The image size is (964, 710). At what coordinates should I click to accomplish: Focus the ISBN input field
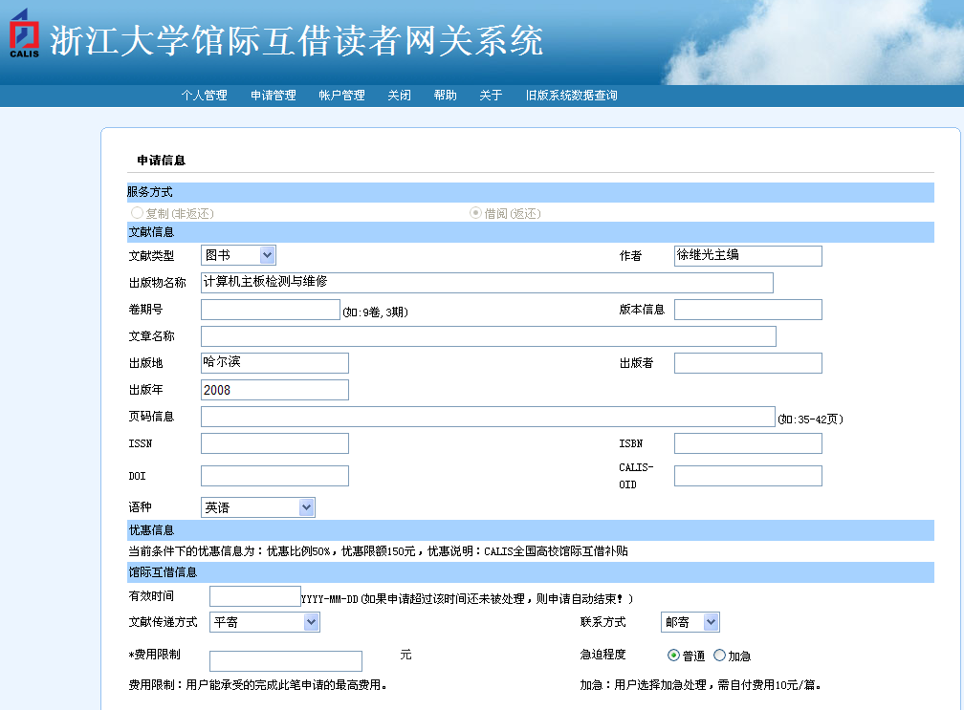pos(747,443)
